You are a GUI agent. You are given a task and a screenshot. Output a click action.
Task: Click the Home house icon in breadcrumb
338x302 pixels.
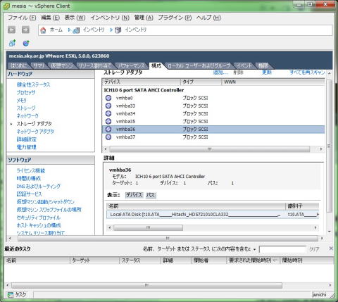43,30
